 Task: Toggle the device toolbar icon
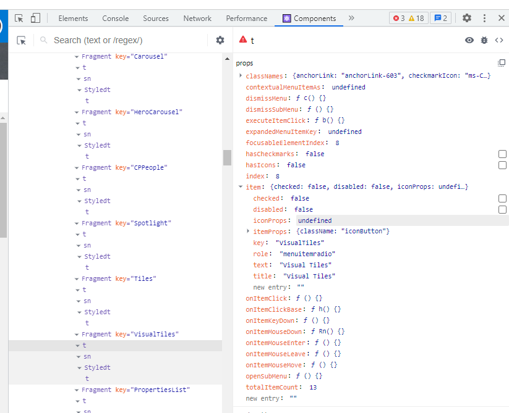click(x=35, y=18)
